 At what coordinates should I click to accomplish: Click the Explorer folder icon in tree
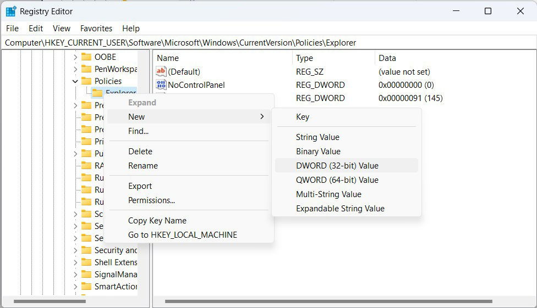[97, 93]
